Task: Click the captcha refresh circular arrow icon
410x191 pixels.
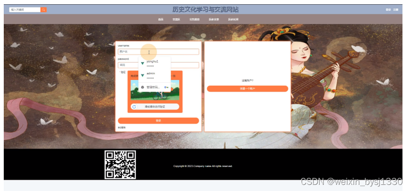Action: pyautogui.click(x=134, y=107)
